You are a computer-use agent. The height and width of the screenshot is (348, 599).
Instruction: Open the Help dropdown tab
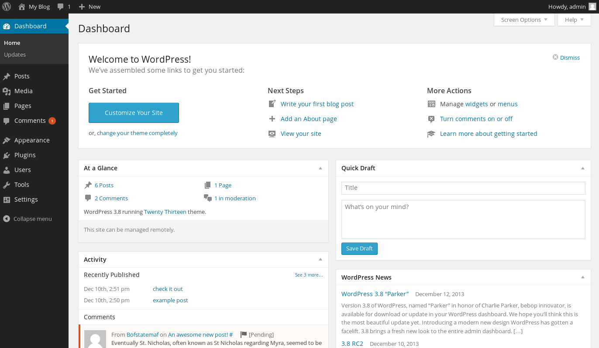coord(574,20)
